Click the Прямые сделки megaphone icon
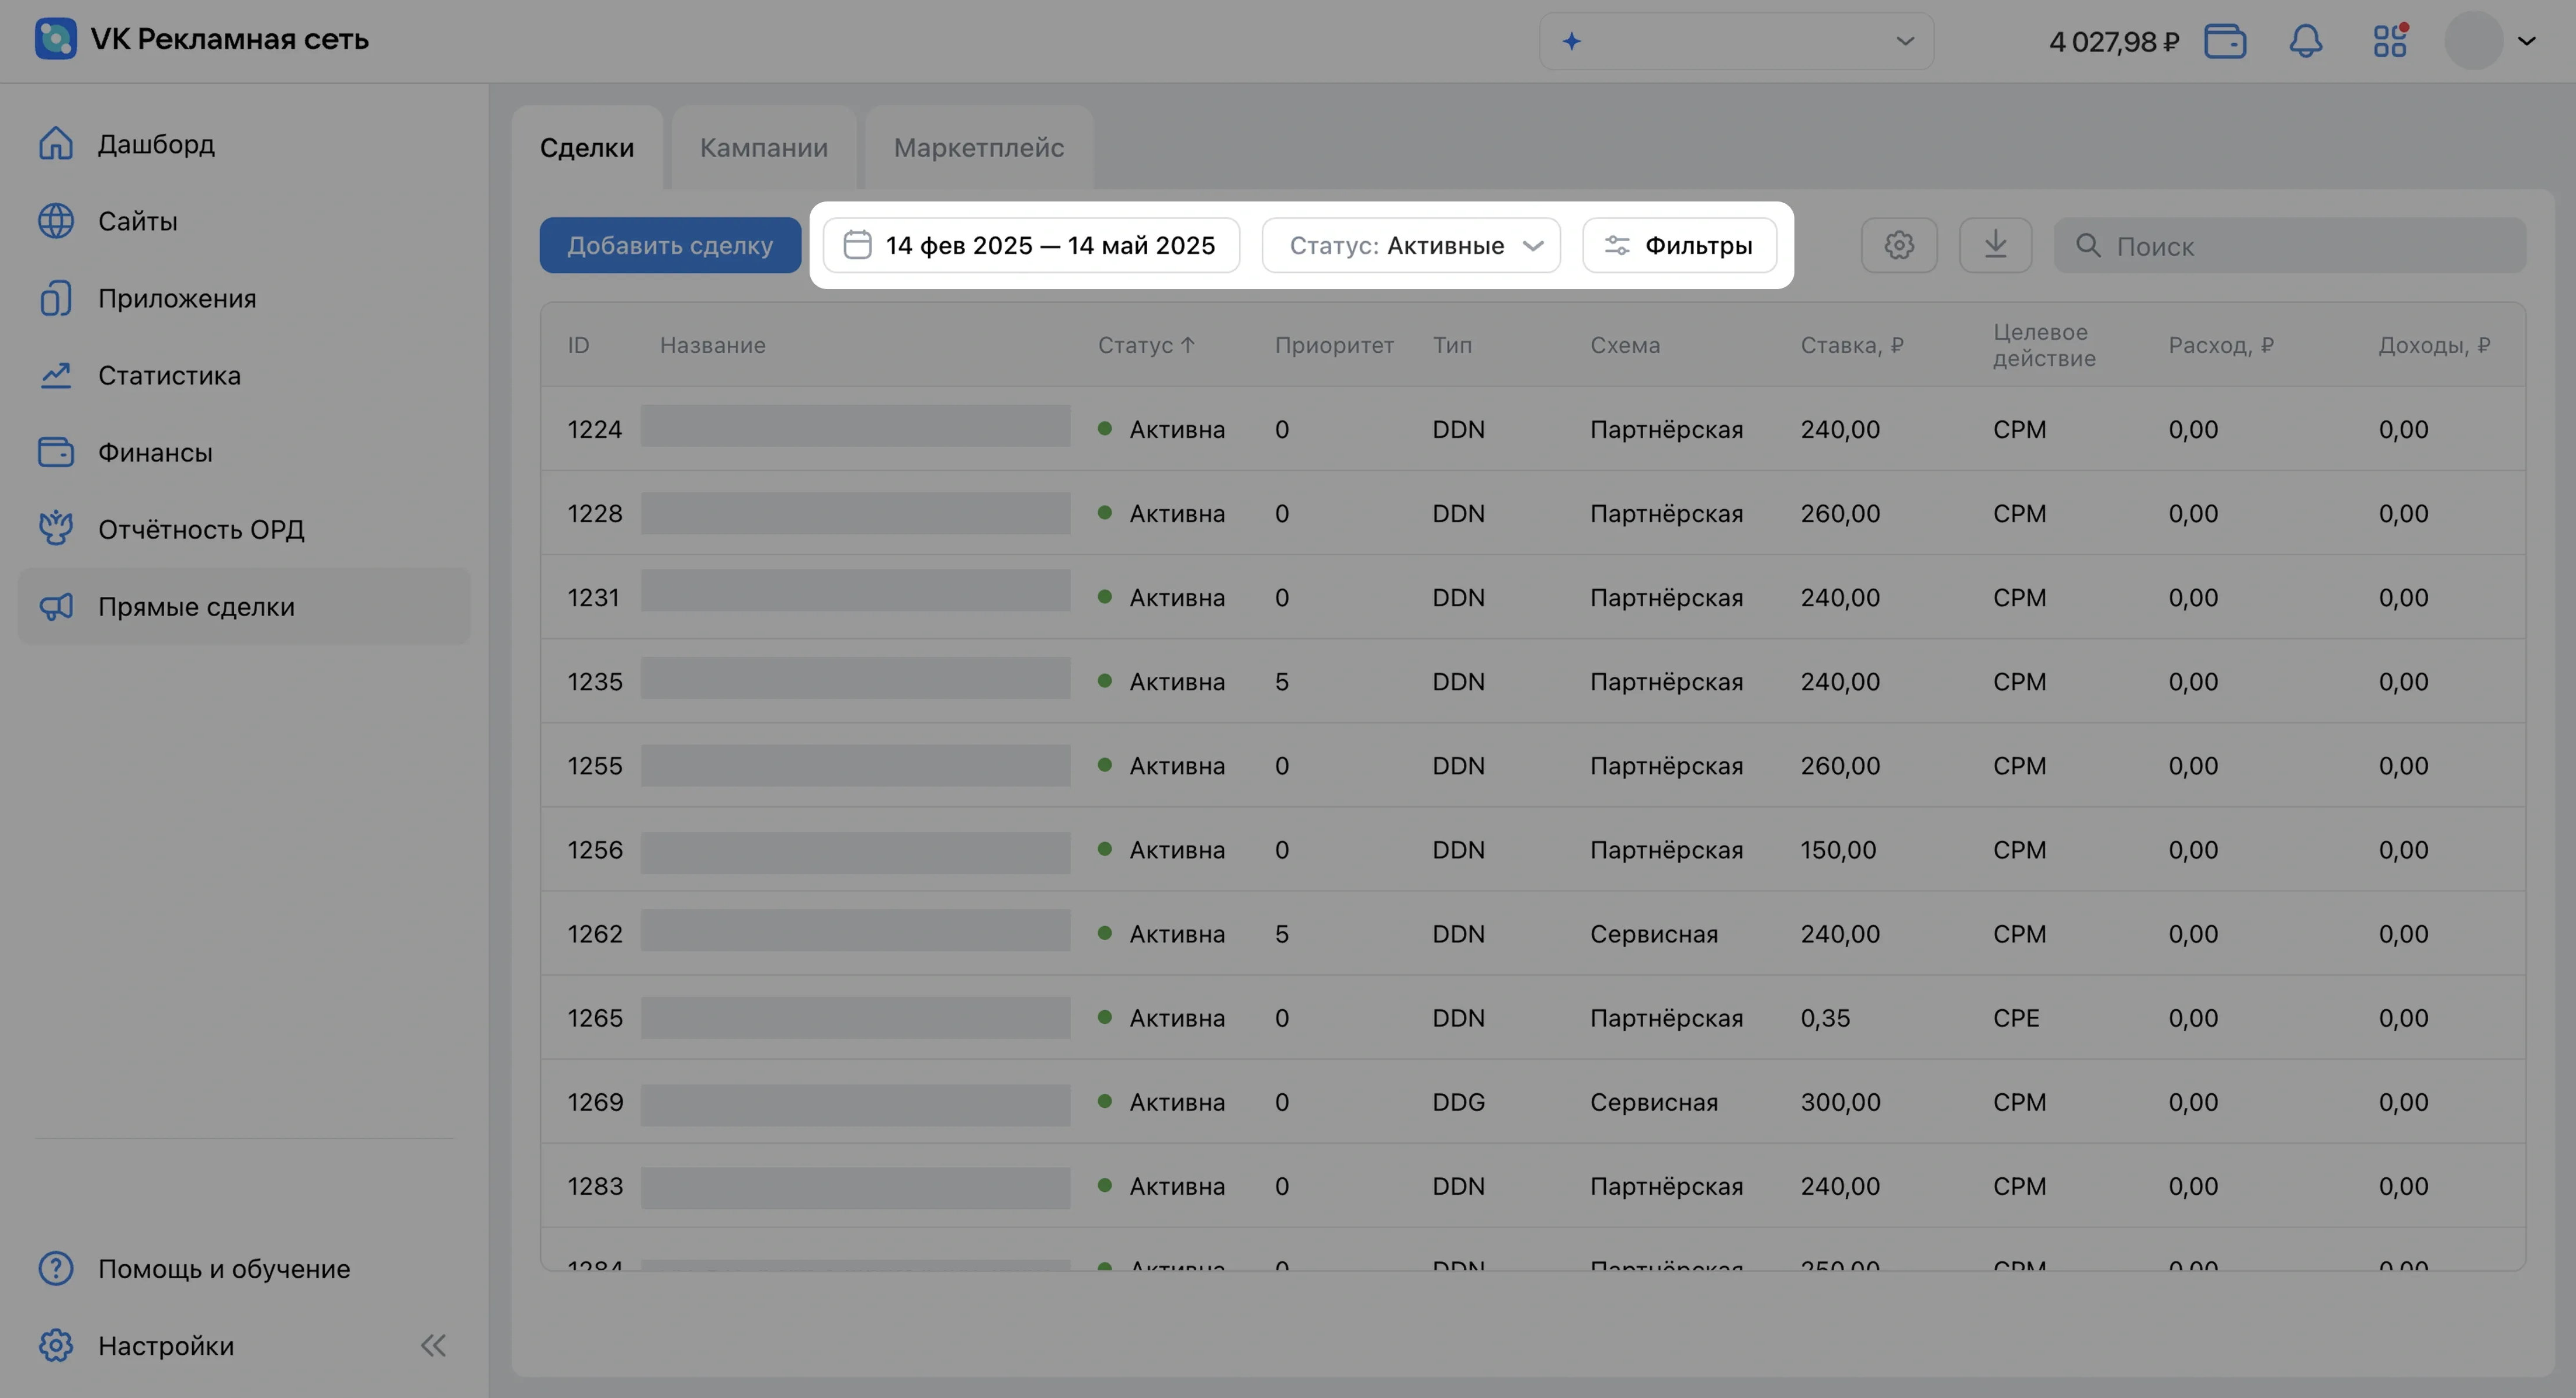The width and height of the screenshot is (2576, 1398). click(56, 606)
